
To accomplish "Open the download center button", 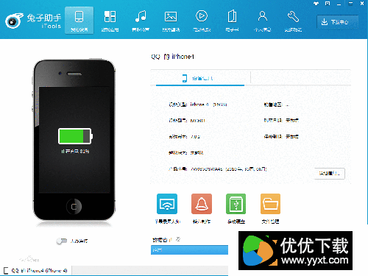I will [x=337, y=22].
